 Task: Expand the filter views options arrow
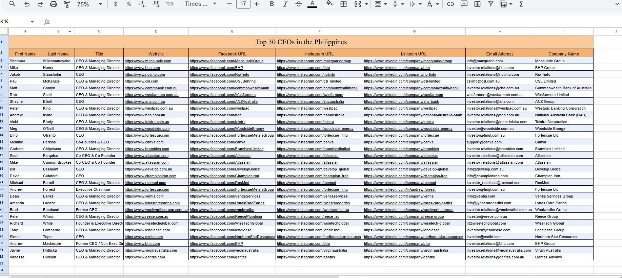(511, 4)
